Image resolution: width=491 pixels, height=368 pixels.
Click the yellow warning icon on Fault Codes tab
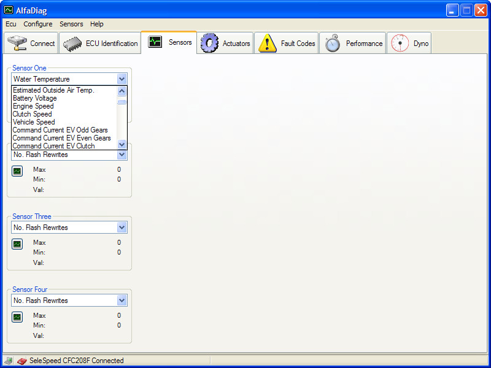point(267,43)
